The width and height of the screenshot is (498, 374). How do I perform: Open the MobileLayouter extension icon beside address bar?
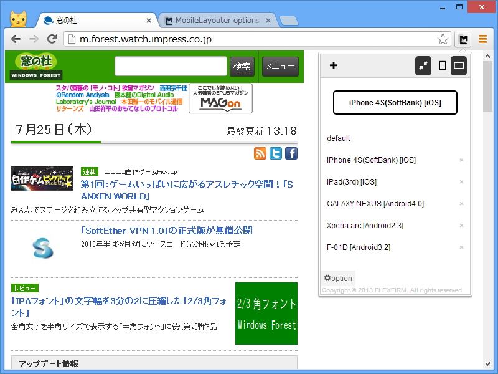pos(463,39)
